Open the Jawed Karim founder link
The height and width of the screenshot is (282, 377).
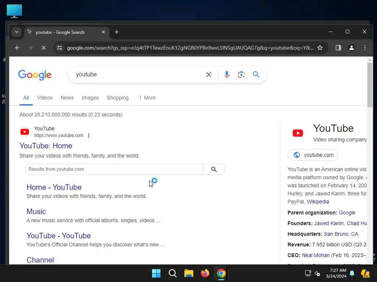[x=329, y=224]
